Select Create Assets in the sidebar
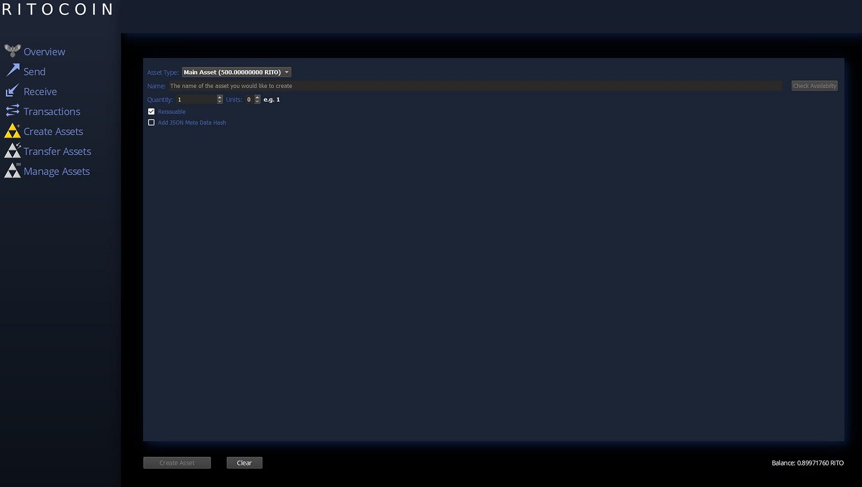Viewport: 862px width, 487px height. point(53,131)
